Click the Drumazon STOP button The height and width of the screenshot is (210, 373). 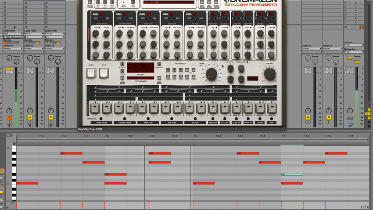click(x=104, y=73)
